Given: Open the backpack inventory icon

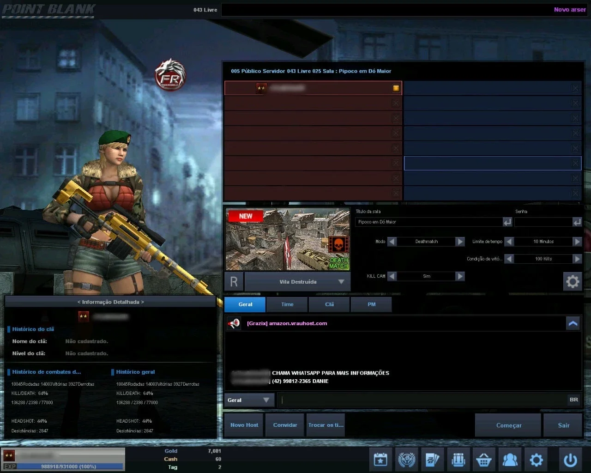Looking at the screenshot, I should point(458,460).
